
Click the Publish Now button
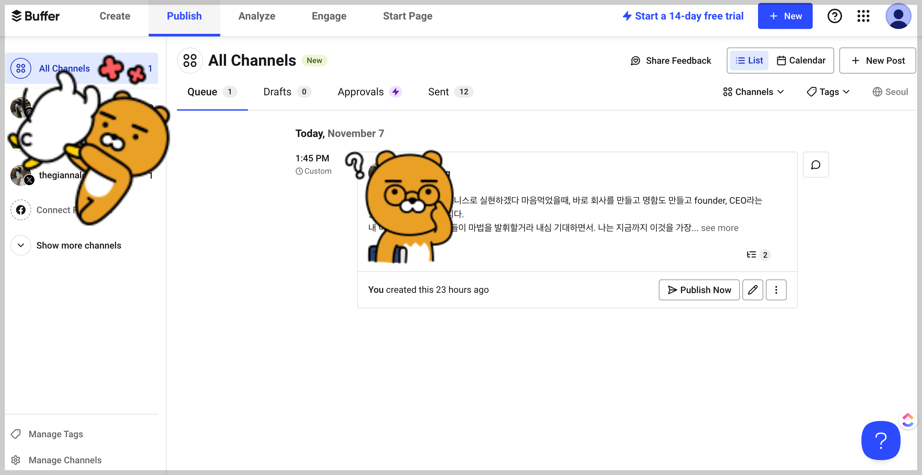click(x=699, y=290)
